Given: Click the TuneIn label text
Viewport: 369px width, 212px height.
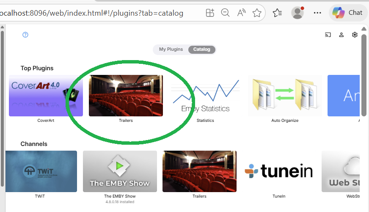Looking at the screenshot, I should click(279, 196).
